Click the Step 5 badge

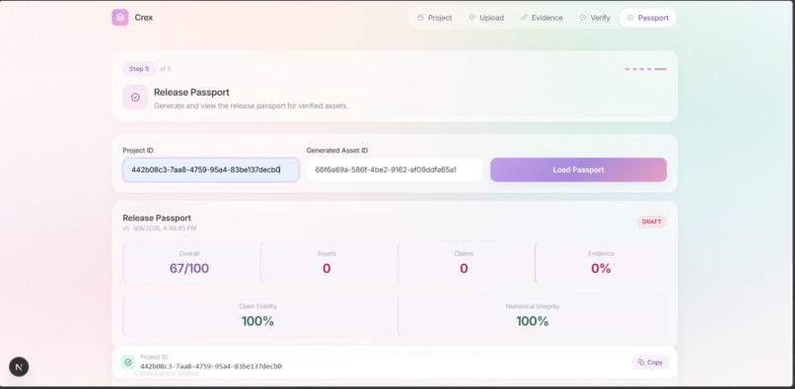139,69
